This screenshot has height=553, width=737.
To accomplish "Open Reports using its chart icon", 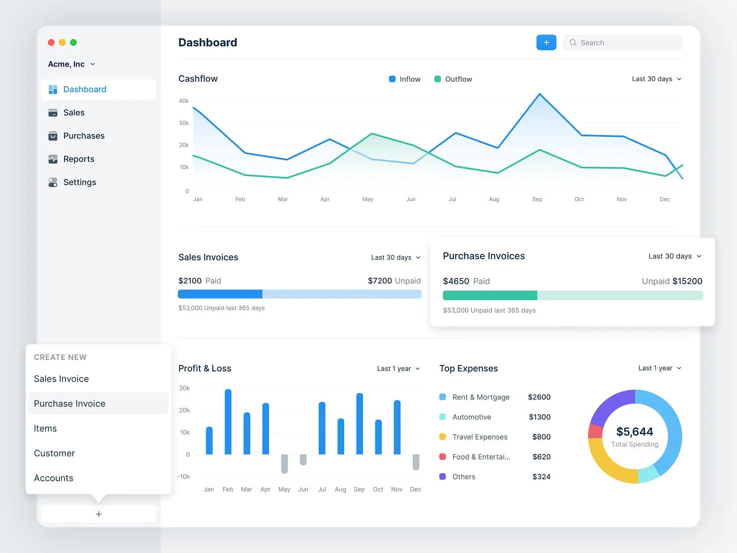I will [x=53, y=159].
